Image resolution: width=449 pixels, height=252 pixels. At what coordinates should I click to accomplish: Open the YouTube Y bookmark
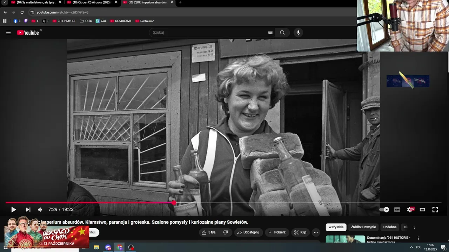pos(35,21)
